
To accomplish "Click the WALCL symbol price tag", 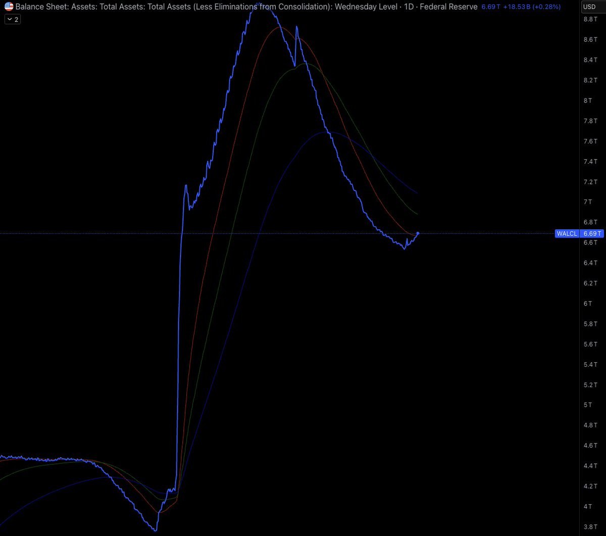I will tap(567, 233).
